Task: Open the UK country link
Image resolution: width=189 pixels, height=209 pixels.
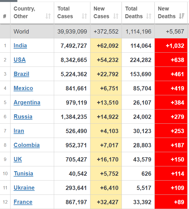Action: [18, 159]
